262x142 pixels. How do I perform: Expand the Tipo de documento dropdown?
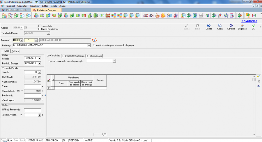click(x=114, y=61)
